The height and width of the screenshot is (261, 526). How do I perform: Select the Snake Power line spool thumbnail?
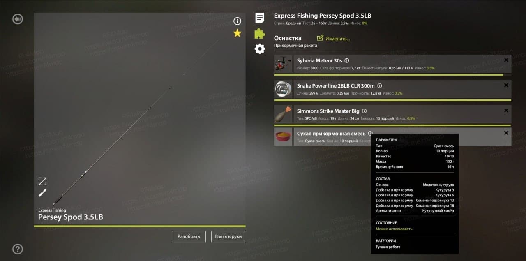[283, 89]
